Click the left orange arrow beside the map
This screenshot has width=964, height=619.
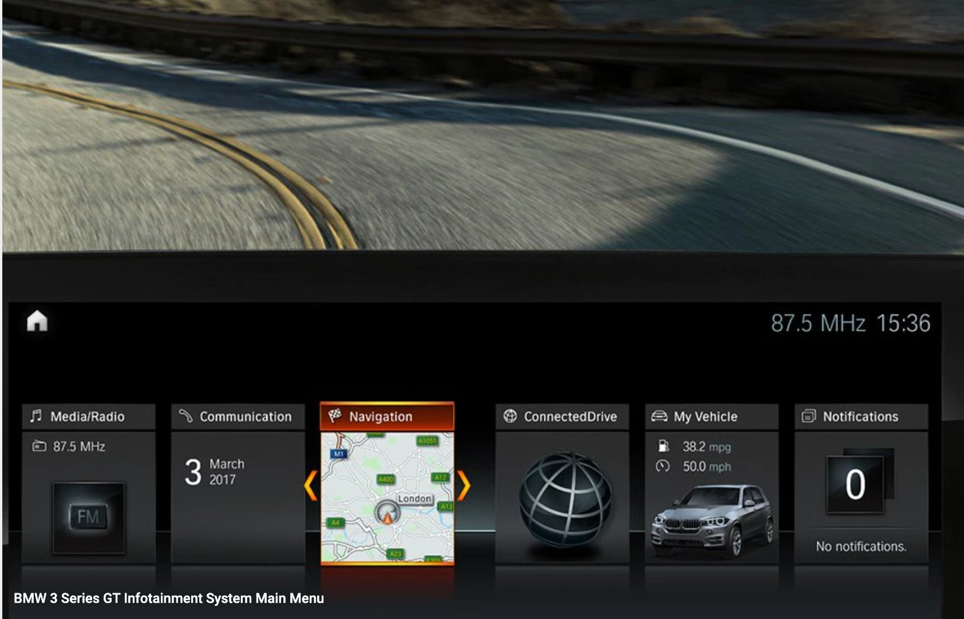point(311,485)
